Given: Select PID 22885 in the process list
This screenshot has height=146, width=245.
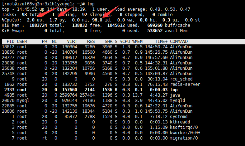Looking at the screenshot, I should 8,106.
